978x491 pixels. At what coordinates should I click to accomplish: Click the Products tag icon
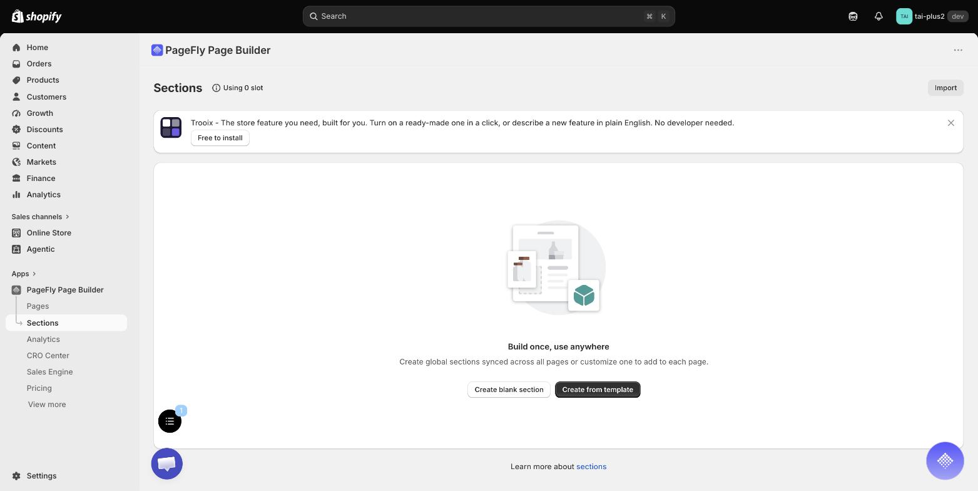(x=16, y=80)
